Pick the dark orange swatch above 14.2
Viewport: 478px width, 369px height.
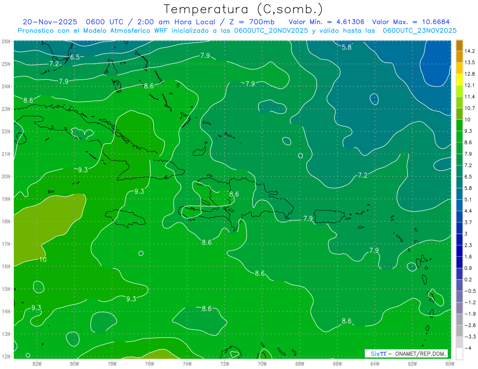(459, 45)
